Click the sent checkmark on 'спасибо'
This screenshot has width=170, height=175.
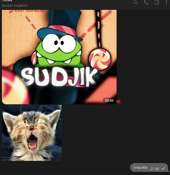tap(163, 168)
